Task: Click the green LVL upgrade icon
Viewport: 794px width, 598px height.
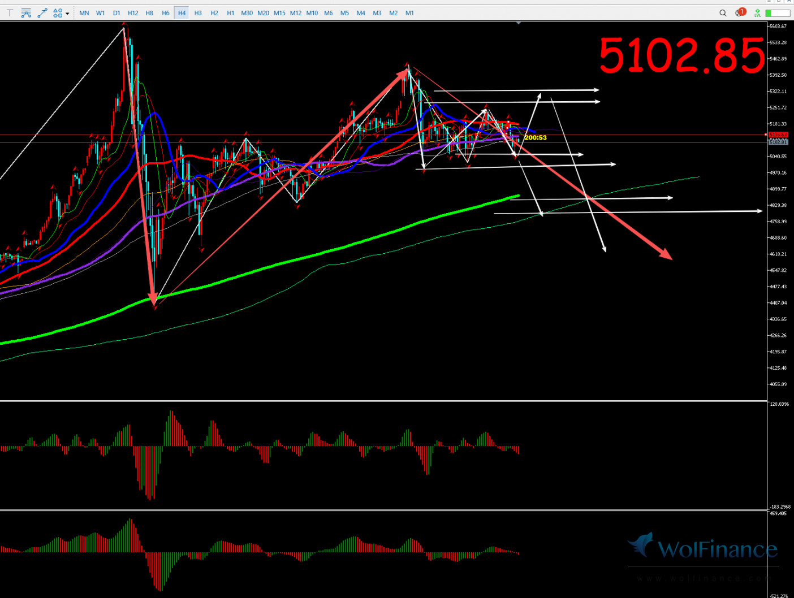Action: 757,13
